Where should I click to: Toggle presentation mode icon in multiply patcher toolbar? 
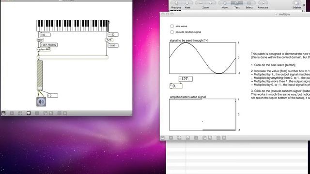coord(187,138)
